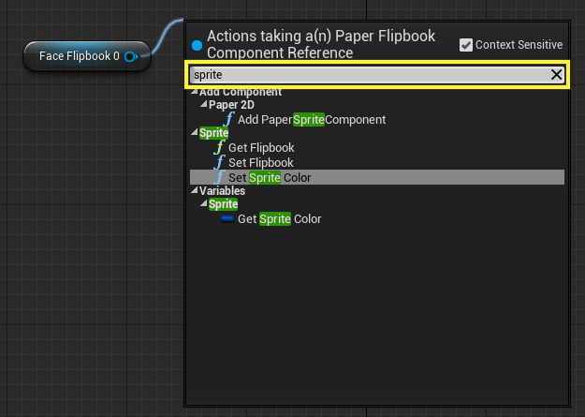Screen dimensions: 585x417
Task: Collapse the Variables category
Action: (195, 191)
